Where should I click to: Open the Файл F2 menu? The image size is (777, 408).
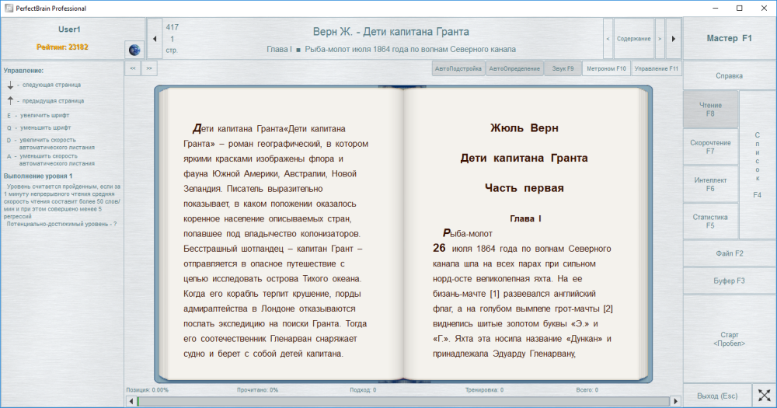(729, 253)
